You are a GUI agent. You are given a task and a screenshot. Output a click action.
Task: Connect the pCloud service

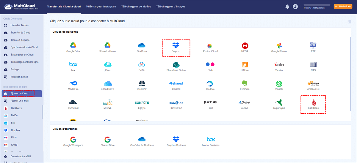pyautogui.click(x=107, y=64)
